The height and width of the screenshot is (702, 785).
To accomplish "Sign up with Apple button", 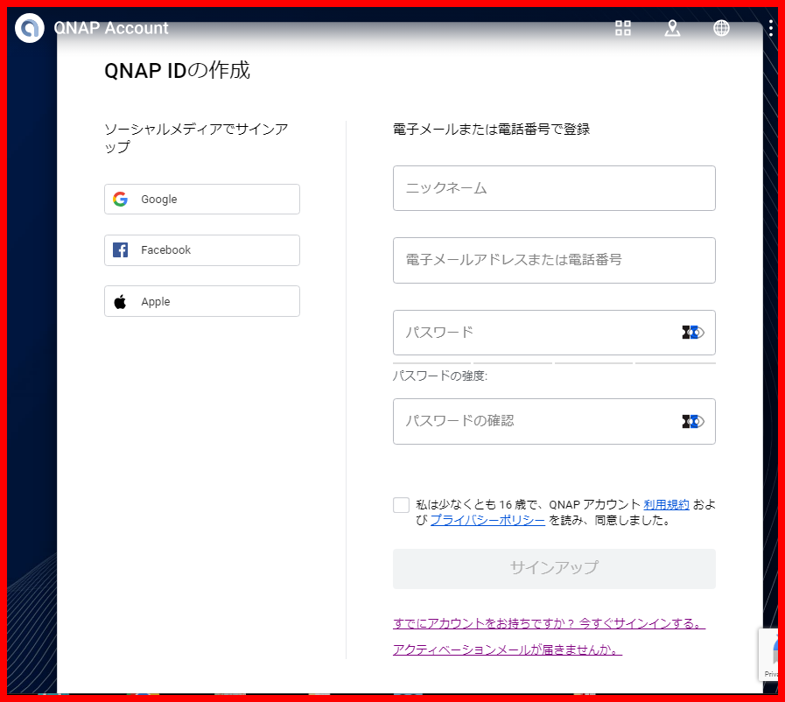I will tap(202, 301).
